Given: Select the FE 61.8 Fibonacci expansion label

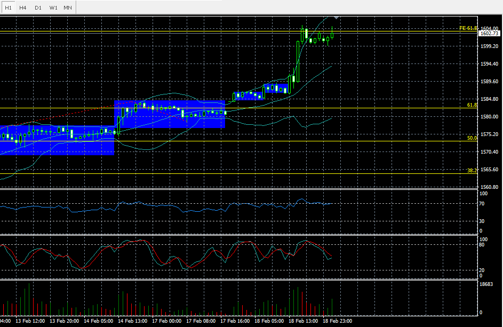Looking at the screenshot, I should point(467,28).
